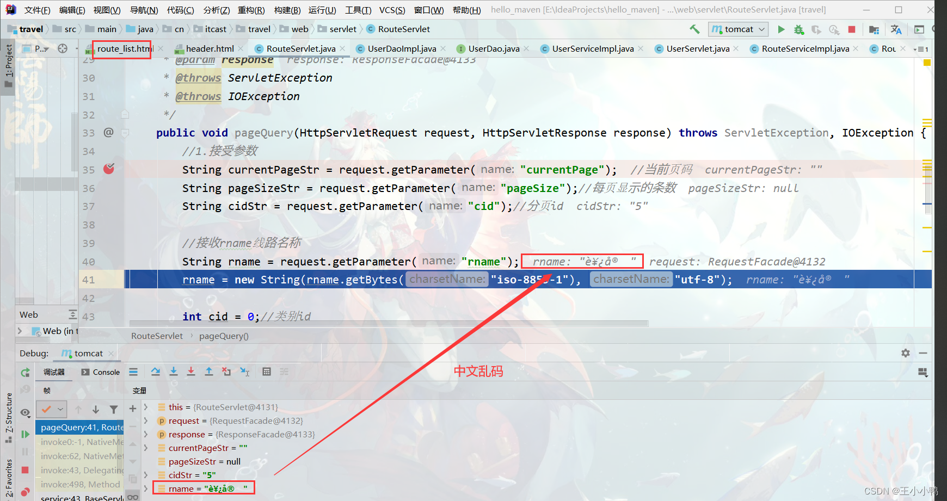Click the Drop Frame icon
947x501 pixels.
click(x=226, y=372)
